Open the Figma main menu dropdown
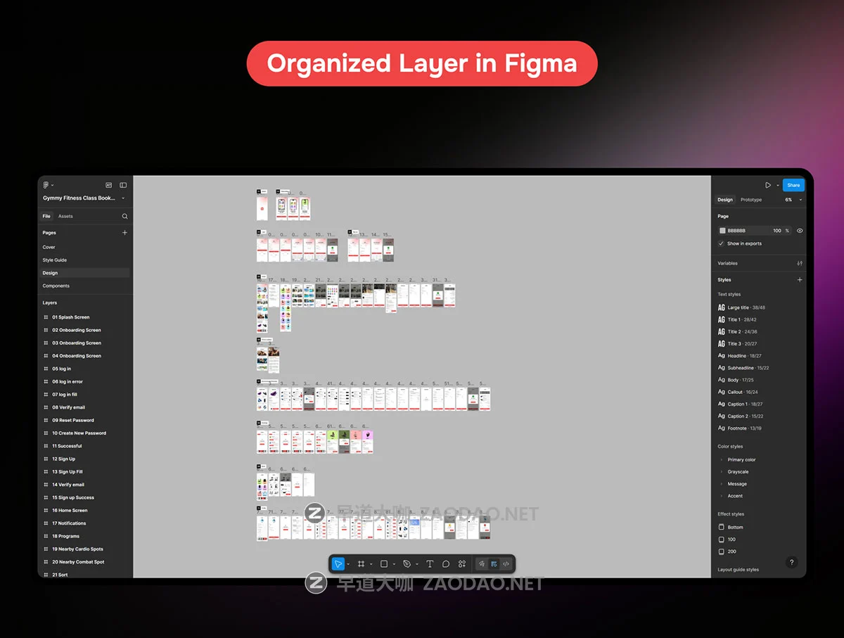This screenshot has height=638, width=844. pyautogui.click(x=48, y=185)
